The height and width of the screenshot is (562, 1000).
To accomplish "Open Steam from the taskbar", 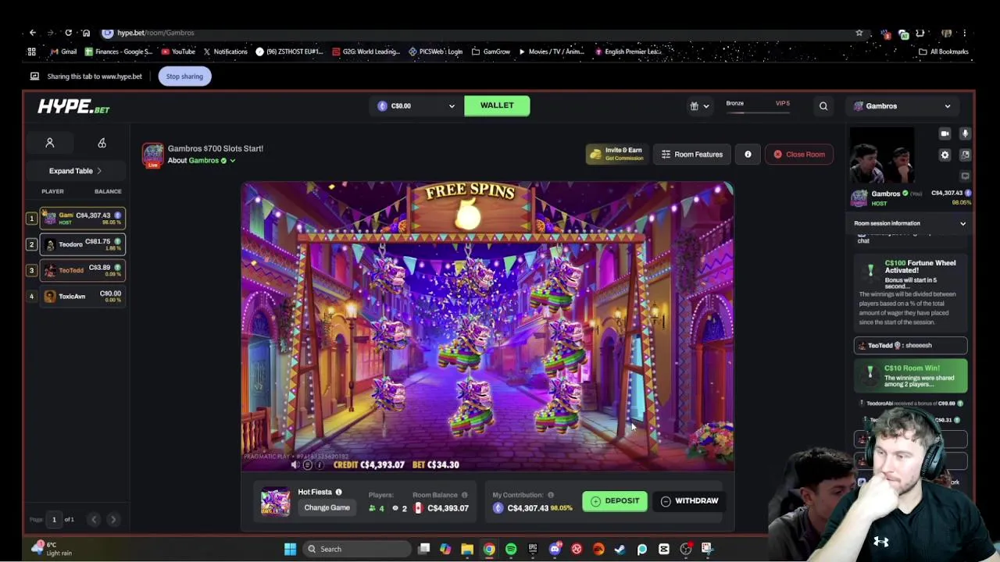I will pyautogui.click(x=620, y=549).
